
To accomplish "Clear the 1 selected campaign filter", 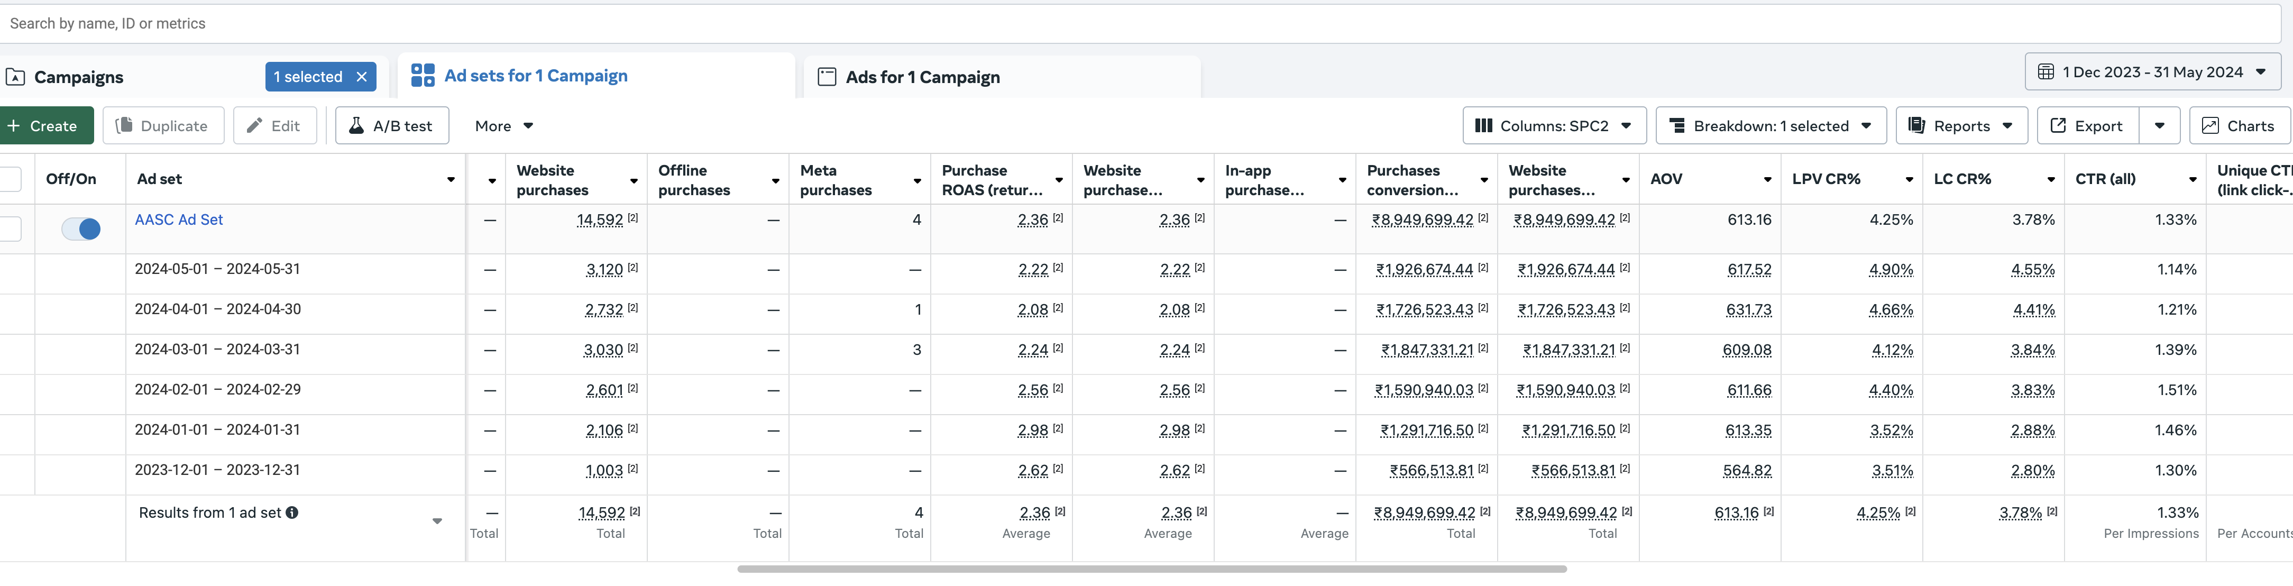I will point(362,77).
